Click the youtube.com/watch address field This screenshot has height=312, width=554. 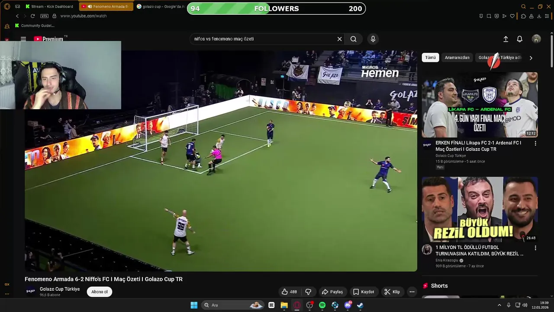(84, 16)
